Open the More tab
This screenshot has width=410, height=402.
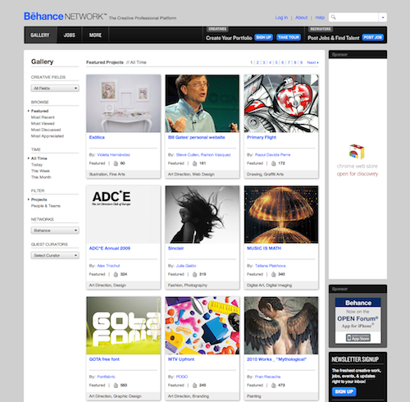tap(95, 35)
